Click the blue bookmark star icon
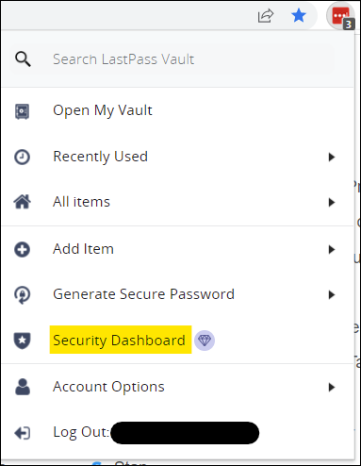The height and width of the screenshot is (466, 361). (299, 15)
